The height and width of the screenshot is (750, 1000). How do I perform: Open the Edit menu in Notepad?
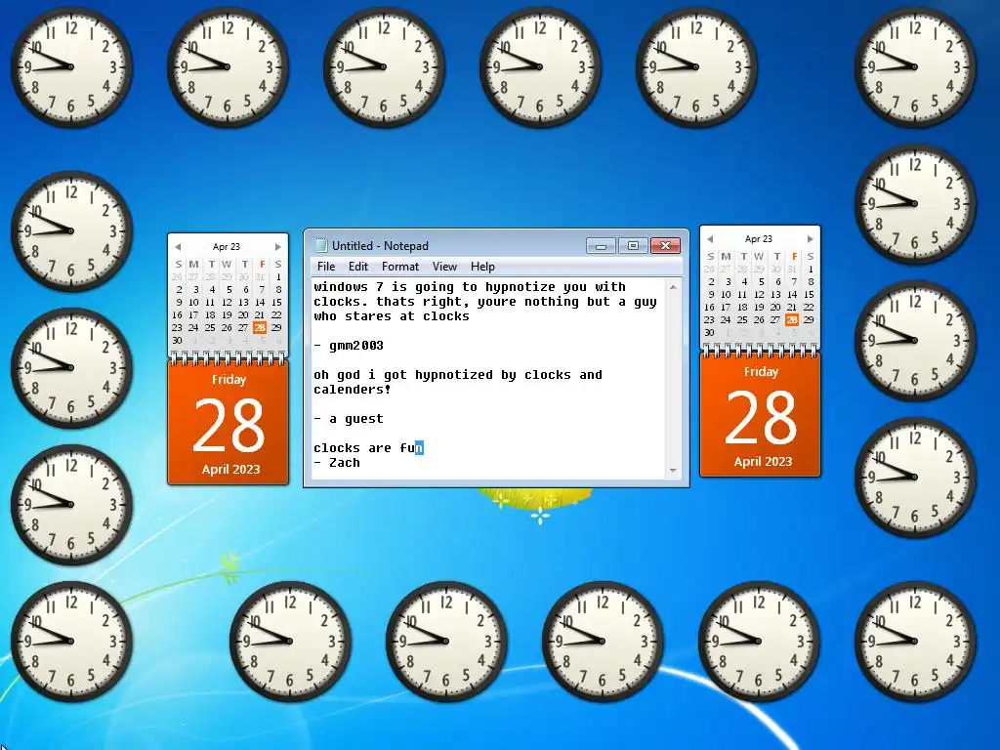tap(357, 267)
